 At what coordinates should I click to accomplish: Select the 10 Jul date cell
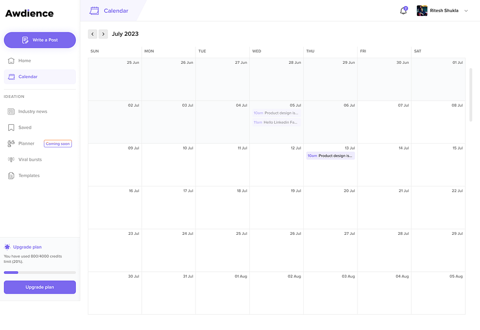169,164
